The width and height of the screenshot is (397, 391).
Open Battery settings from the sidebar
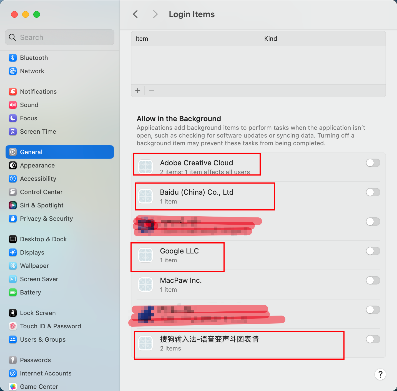tap(60, 292)
